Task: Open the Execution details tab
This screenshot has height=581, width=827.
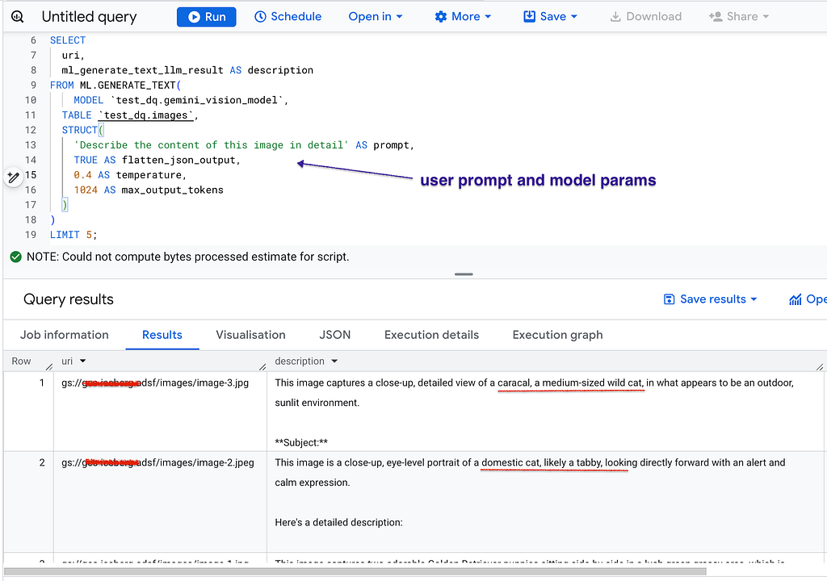Action: point(431,335)
